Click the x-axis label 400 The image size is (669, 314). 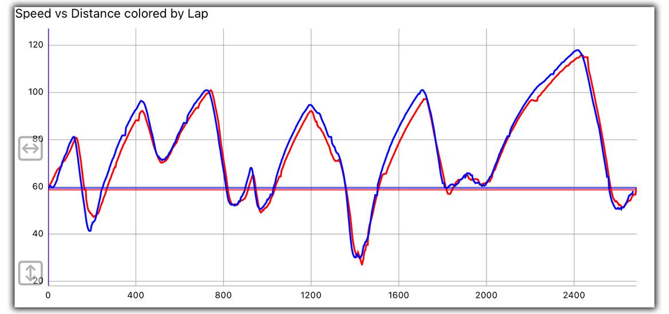tap(136, 295)
